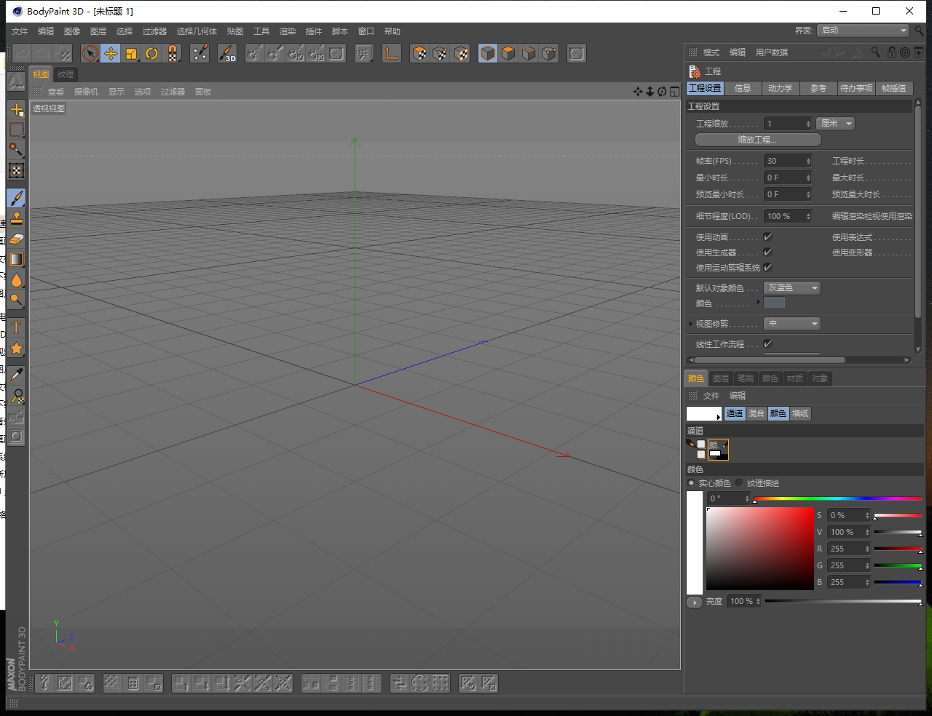
Task: Click the magnifier with checkerboard tool
Action: pyautogui.click(x=17, y=396)
